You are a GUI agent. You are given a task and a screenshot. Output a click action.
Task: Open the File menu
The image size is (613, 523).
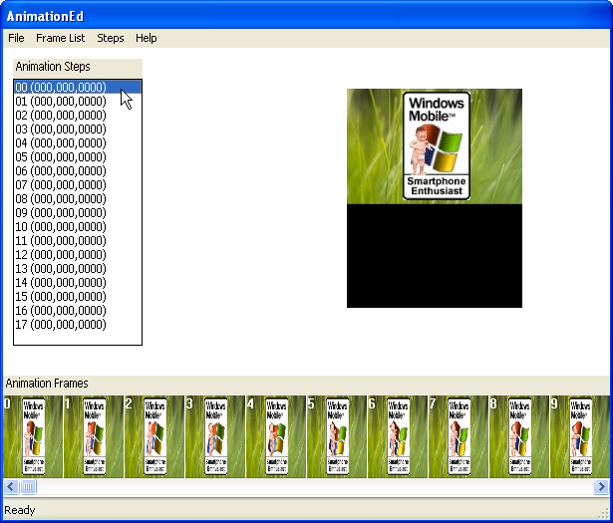tap(16, 38)
